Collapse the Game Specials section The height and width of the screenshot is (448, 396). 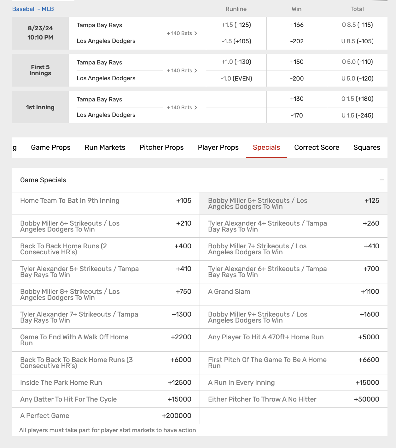click(x=382, y=180)
